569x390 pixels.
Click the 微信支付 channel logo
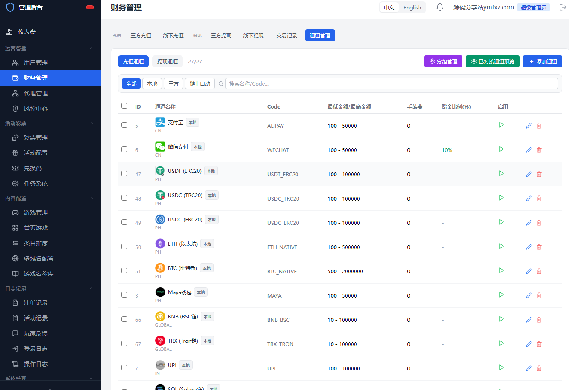[160, 146]
